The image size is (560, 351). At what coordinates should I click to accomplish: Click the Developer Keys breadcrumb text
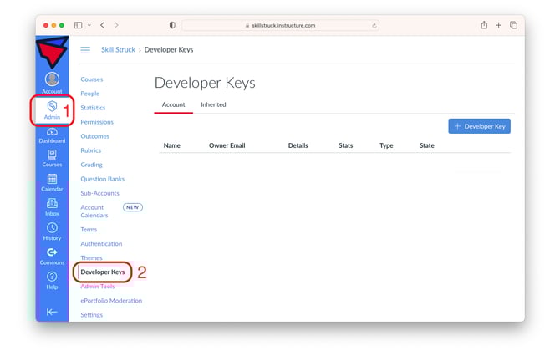pyautogui.click(x=169, y=49)
